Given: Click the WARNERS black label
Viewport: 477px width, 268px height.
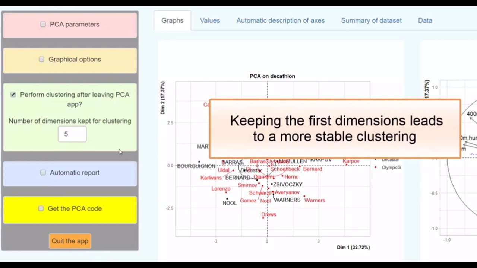Looking at the screenshot, I should coord(287,200).
